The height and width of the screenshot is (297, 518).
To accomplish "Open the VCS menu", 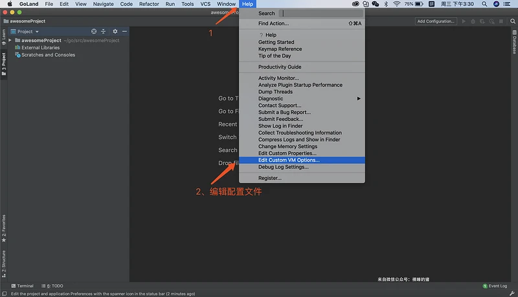I will coord(205,4).
